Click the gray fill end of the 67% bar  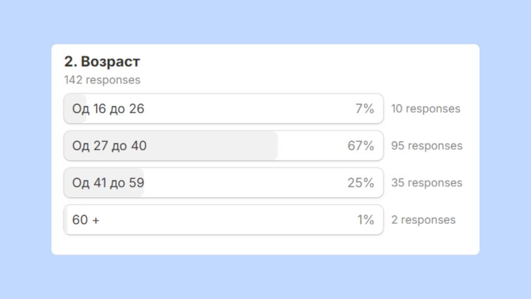(x=274, y=146)
